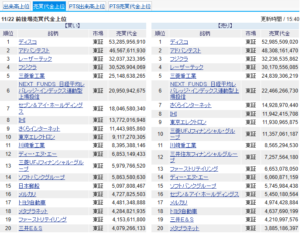Click メルカリ in the 買い table
The height and width of the screenshot is (234, 302).
pyautogui.click(x=27, y=194)
